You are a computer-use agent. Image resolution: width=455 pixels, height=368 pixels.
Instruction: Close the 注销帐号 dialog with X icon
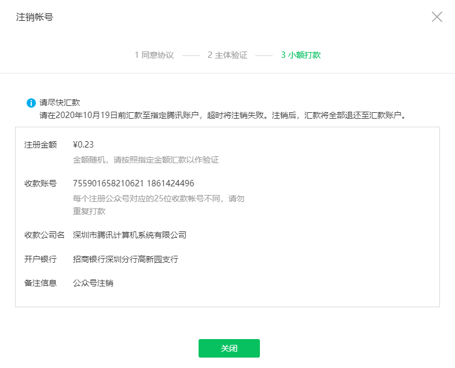coord(436,17)
